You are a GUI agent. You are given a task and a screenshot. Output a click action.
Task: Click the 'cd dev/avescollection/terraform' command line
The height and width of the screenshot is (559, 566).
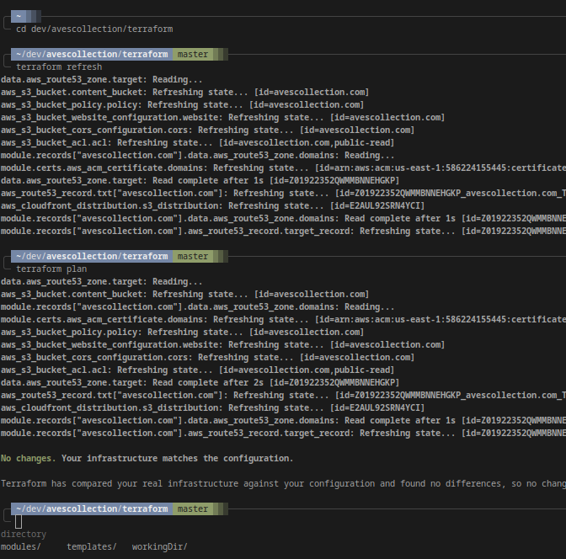(94, 29)
